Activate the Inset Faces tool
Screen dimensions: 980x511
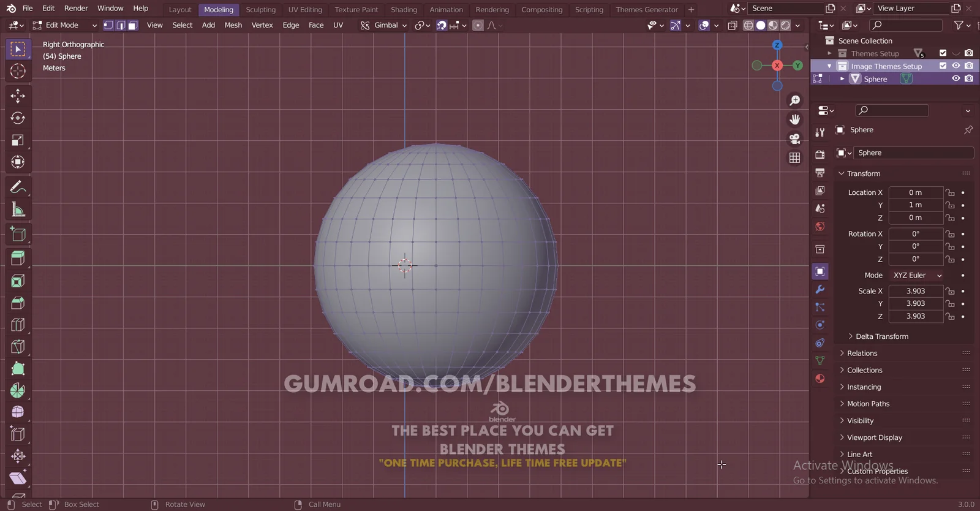[x=18, y=281]
